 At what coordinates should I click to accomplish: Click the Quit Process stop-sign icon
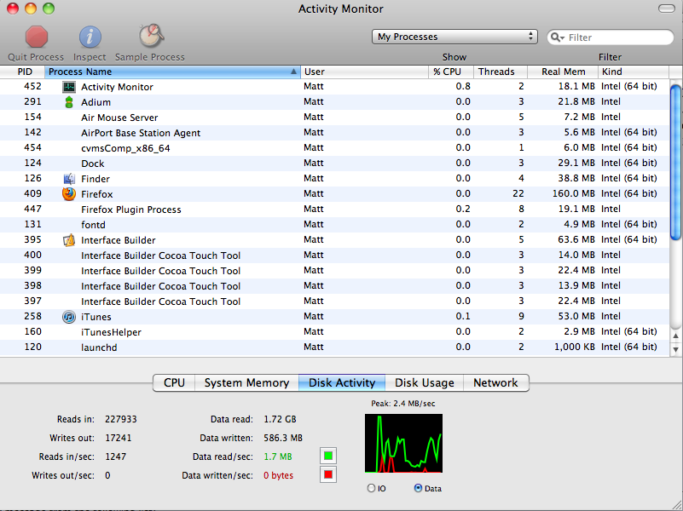point(36,37)
